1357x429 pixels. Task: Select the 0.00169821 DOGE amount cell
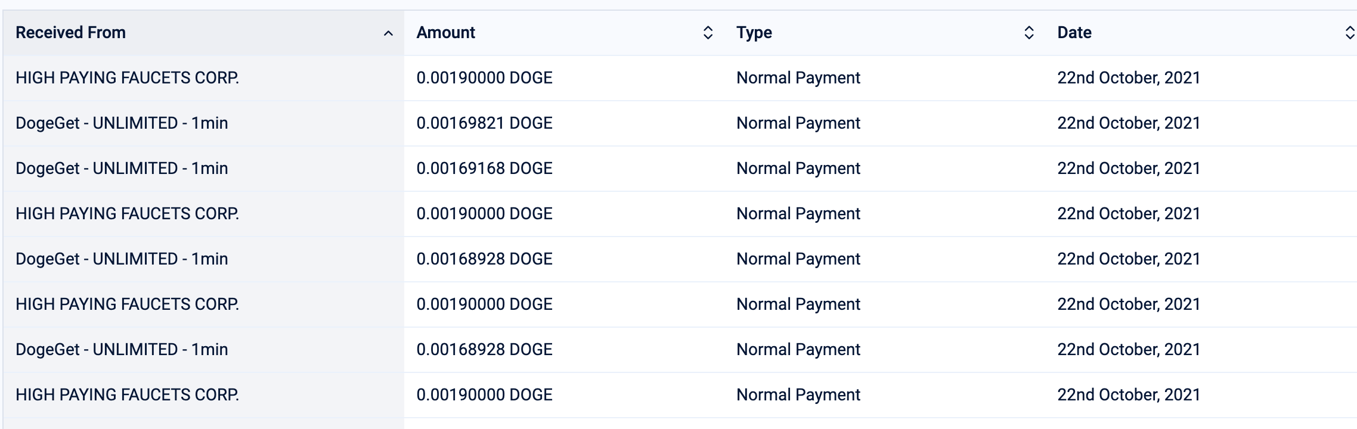coord(484,123)
